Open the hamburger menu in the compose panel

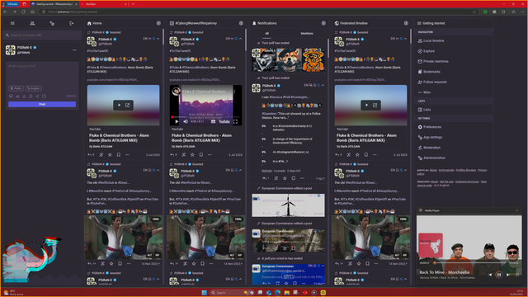12,23
